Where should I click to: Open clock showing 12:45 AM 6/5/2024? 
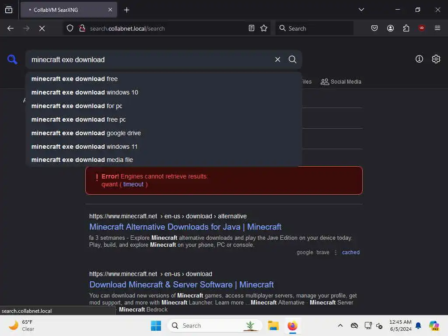pos(400,325)
